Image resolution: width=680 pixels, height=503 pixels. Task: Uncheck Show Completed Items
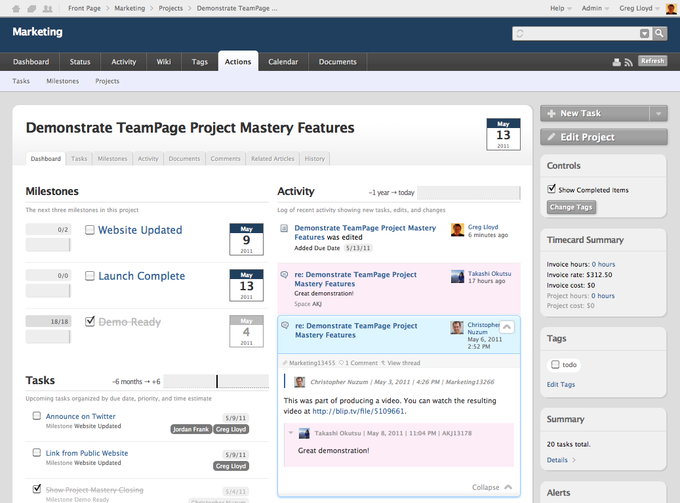(551, 189)
